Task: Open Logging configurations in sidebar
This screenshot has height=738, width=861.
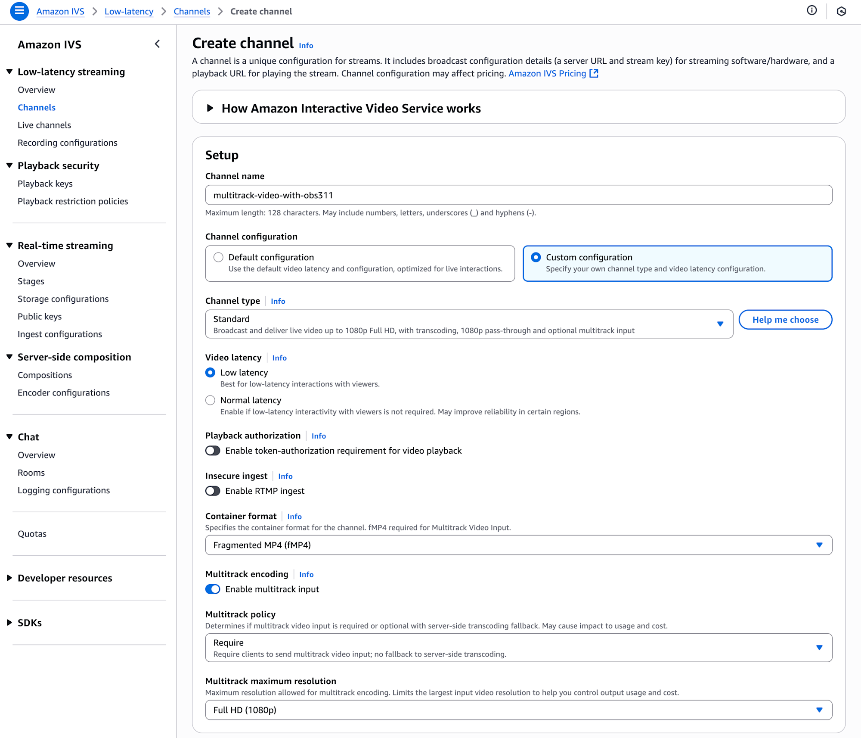Action: pyautogui.click(x=64, y=490)
